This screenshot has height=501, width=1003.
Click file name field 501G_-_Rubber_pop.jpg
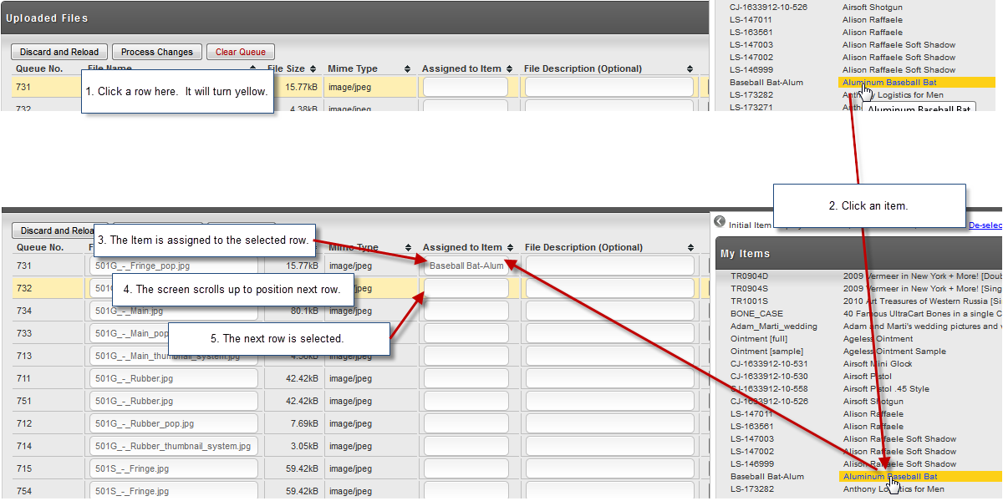pyautogui.click(x=173, y=423)
